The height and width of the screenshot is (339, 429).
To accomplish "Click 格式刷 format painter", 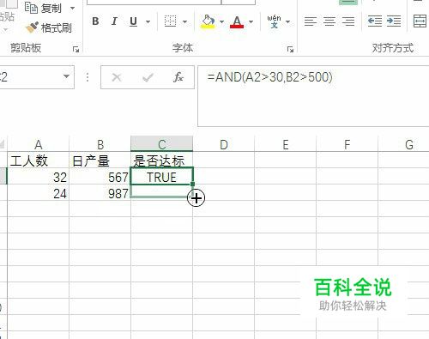I will pos(49,27).
